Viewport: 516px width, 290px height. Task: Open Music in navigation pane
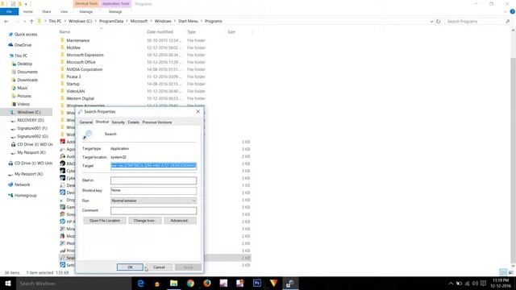click(x=23, y=88)
